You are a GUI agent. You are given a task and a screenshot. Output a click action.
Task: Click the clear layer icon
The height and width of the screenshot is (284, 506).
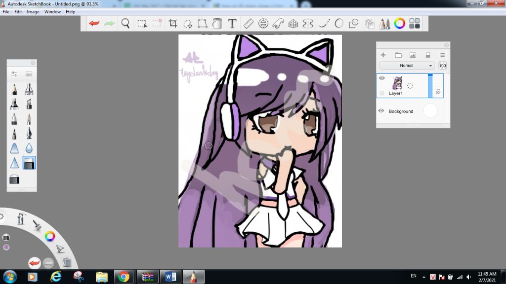click(428, 55)
